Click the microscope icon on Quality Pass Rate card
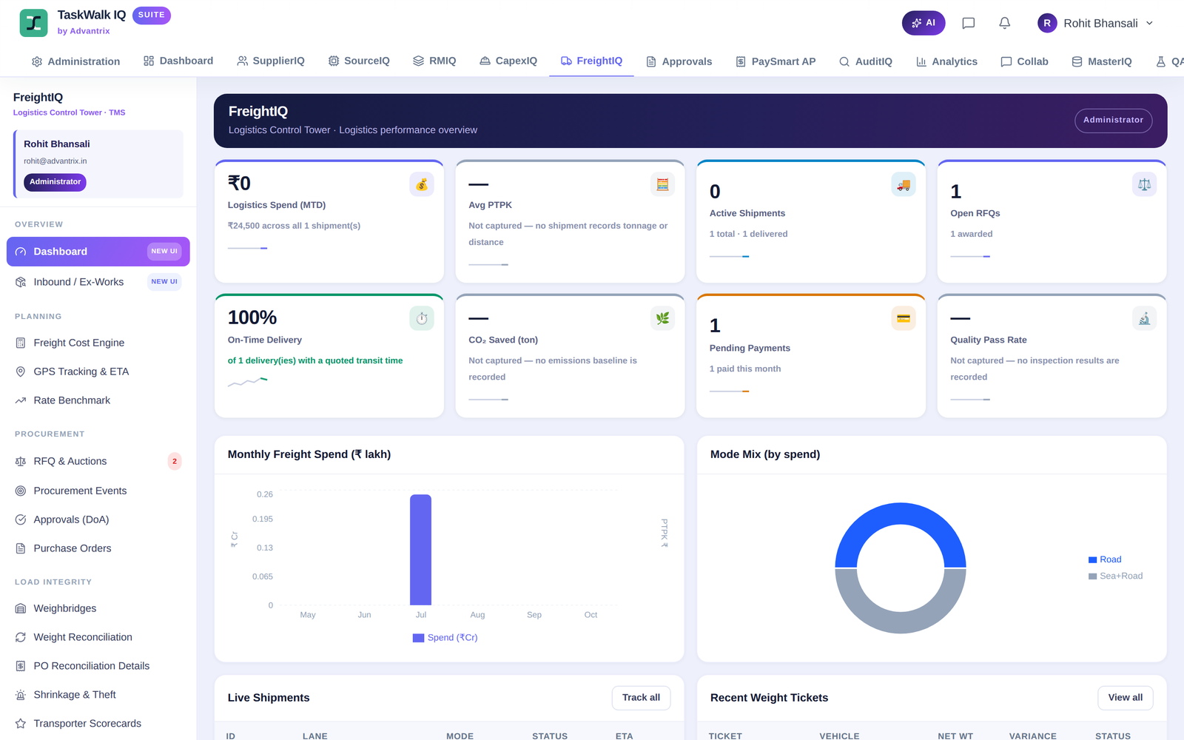The image size is (1184, 740). click(x=1144, y=318)
